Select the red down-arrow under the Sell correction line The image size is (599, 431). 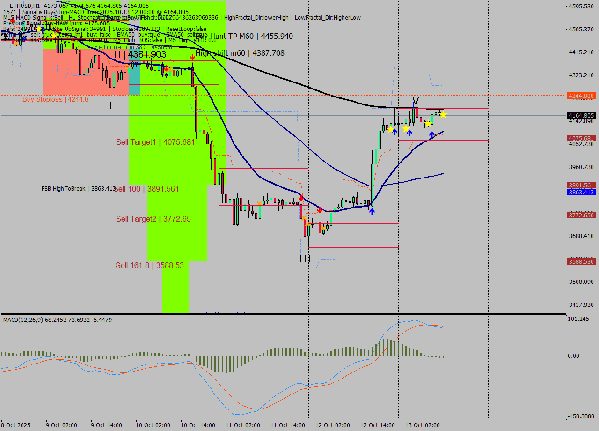pos(167,68)
